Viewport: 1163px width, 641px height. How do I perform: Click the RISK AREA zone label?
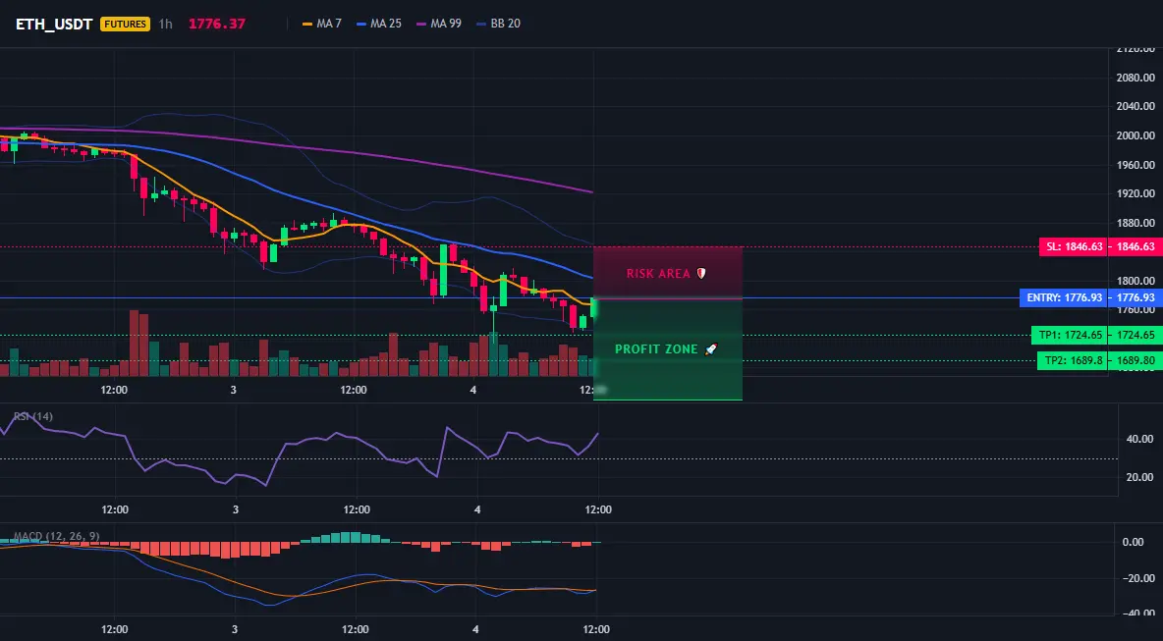(658, 274)
